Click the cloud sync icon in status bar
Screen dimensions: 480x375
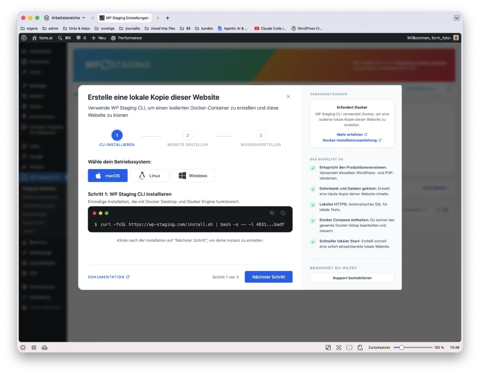45,347
